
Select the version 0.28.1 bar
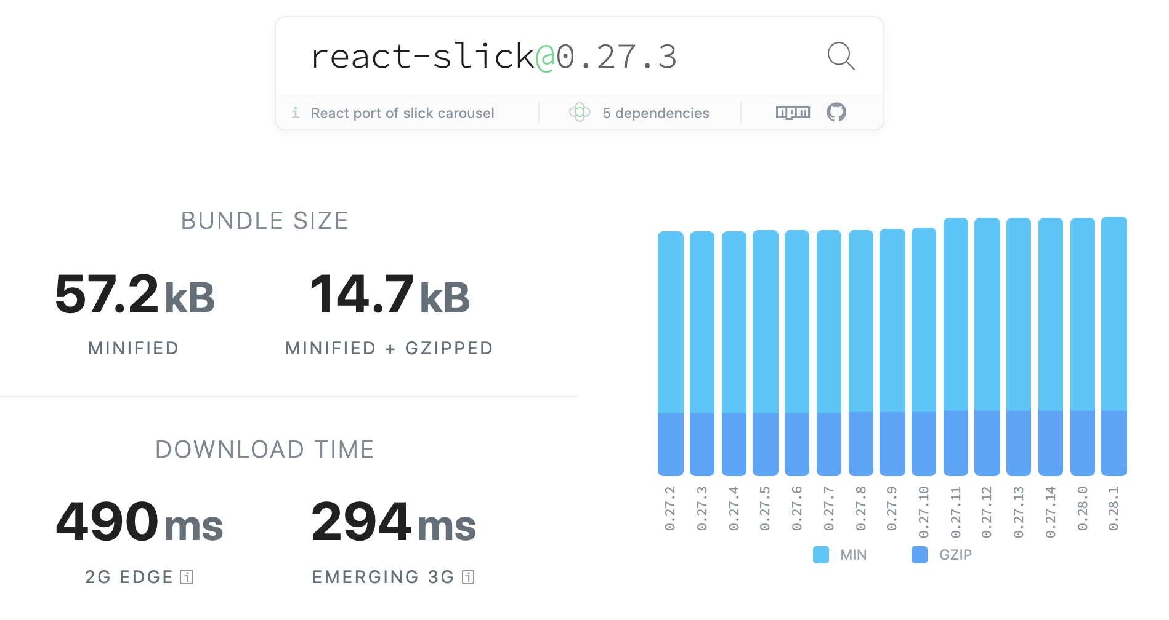click(1114, 346)
